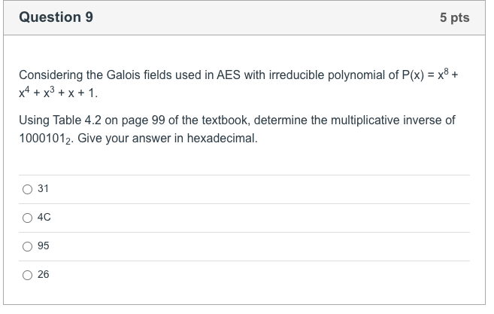Click the Question 9 heading
Screen dimensions: 494x314
(56, 17)
